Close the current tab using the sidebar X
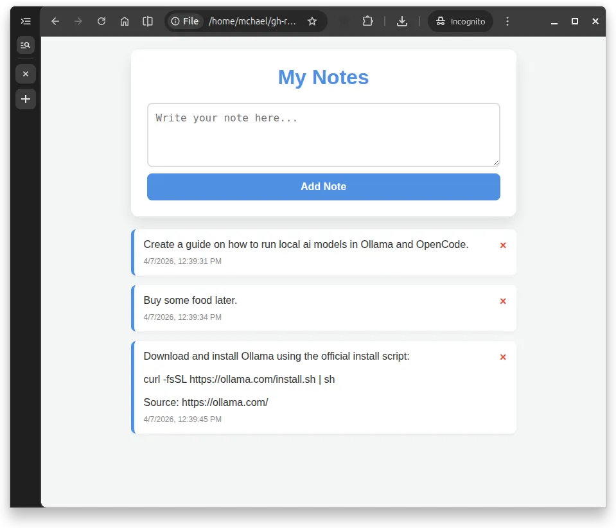The height and width of the screenshot is (528, 616). pyautogui.click(x=25, y=73)
